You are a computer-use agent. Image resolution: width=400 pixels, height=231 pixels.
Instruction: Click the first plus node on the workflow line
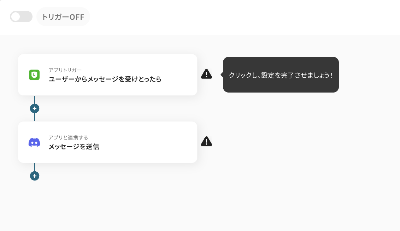[x=35, y=108]
